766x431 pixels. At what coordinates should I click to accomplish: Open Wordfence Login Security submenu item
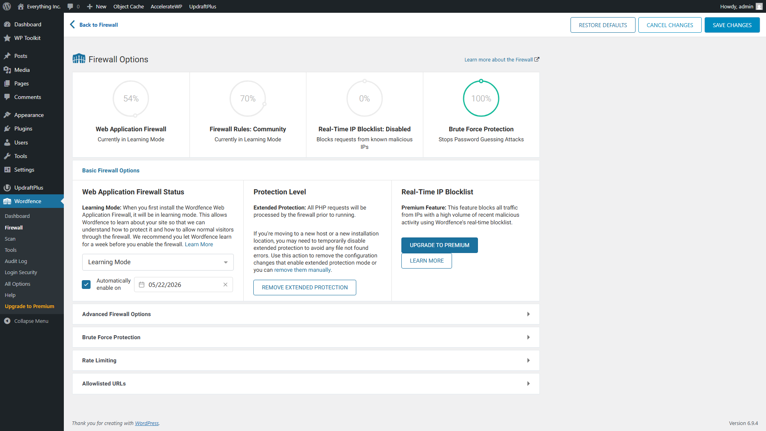point(21,272)
